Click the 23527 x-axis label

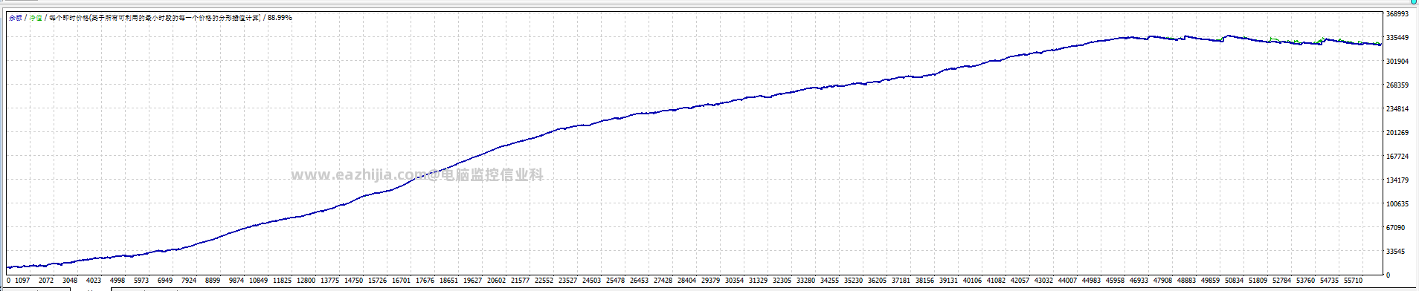pyautogui.click(x=568, y=281)
